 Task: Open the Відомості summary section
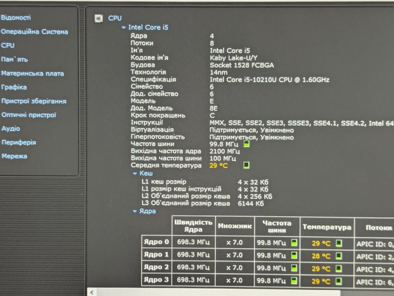(16, 17)
